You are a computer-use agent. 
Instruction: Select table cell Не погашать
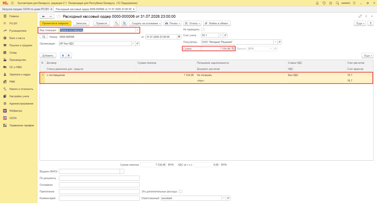[241, 75]
